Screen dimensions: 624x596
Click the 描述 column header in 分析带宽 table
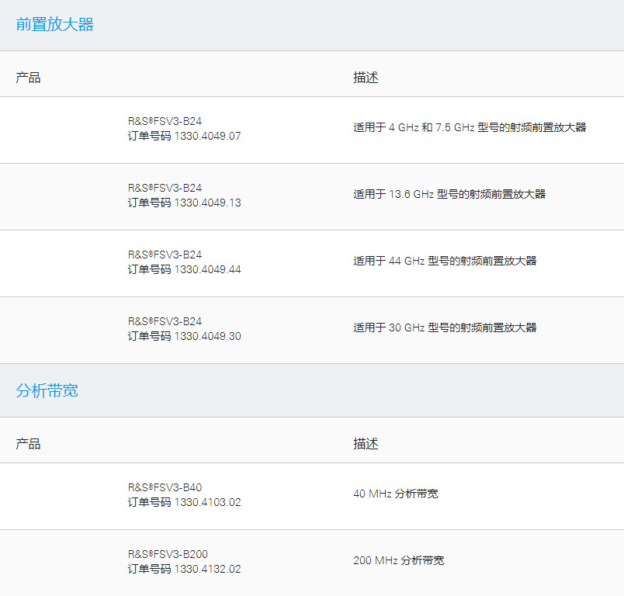point(365,443)
